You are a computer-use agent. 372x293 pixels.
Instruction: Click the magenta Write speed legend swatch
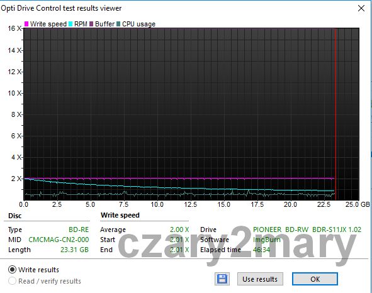[26, 24]
